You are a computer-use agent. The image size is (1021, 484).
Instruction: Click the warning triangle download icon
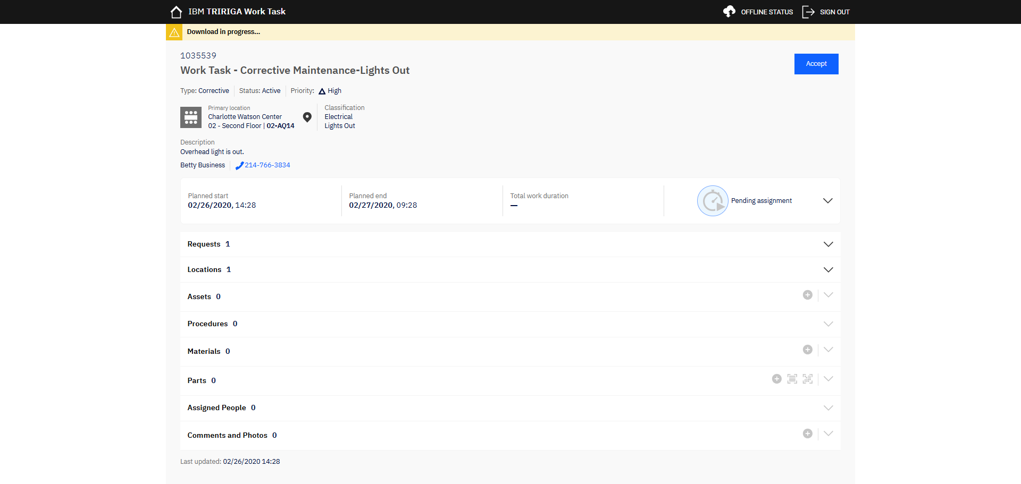pos(174,32)
